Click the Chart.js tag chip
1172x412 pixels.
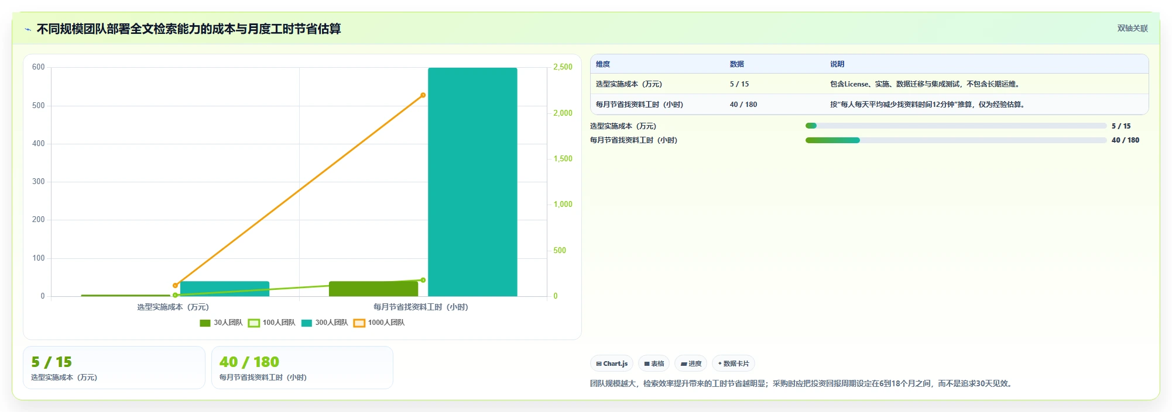pyautogui.click(x=612, y=363)
